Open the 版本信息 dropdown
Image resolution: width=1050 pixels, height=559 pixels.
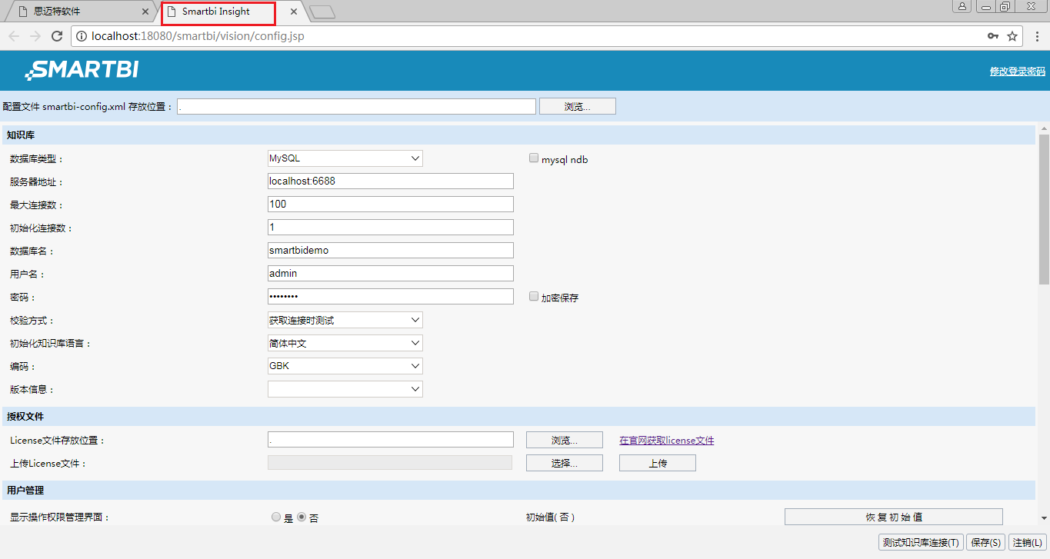[x=345, y=390]
